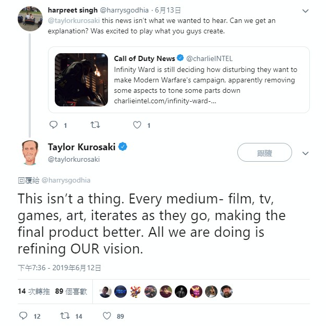This screenshot has width=326, height=326.
Task: Click first liker avatar in likes row
Action: pyautogui.click(x=105, y=292)
